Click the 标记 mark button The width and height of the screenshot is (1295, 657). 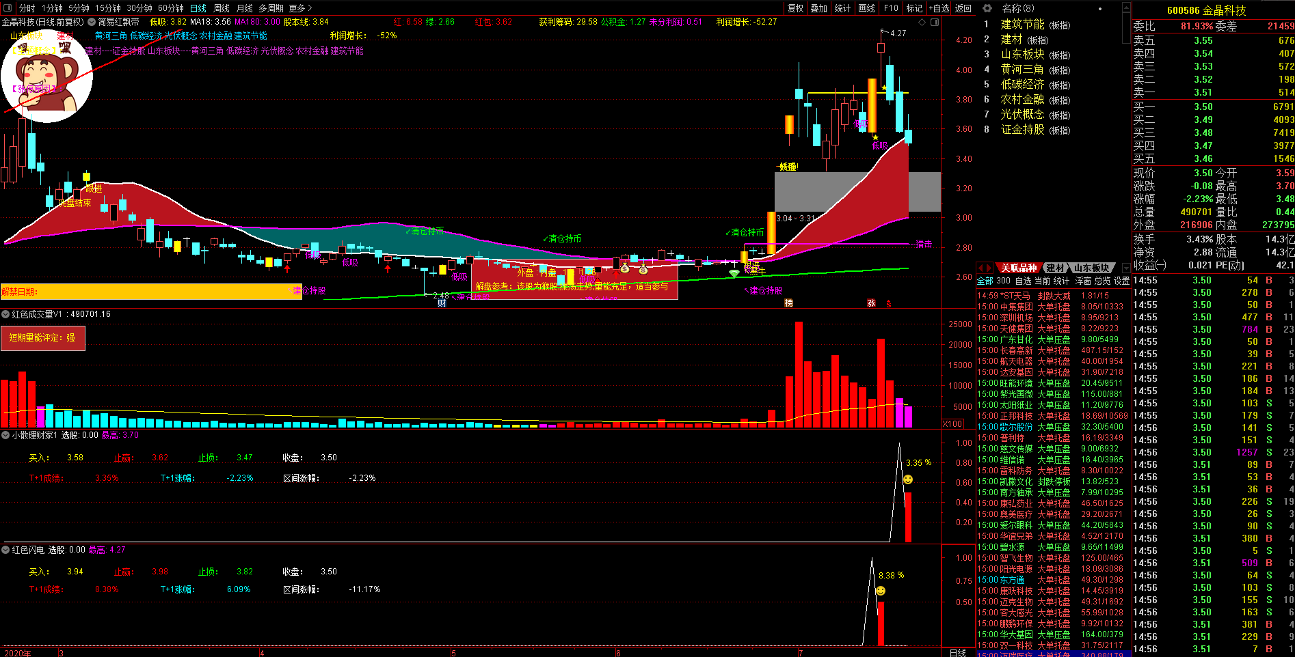(x=914, y=8)
